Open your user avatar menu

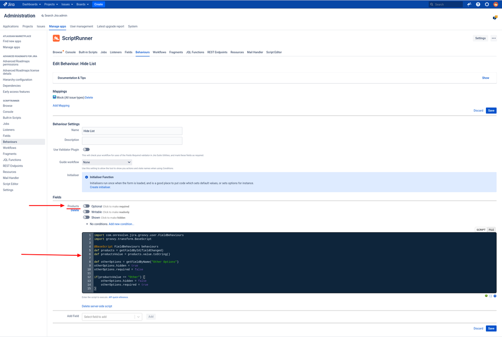click(x=496, y=5)
